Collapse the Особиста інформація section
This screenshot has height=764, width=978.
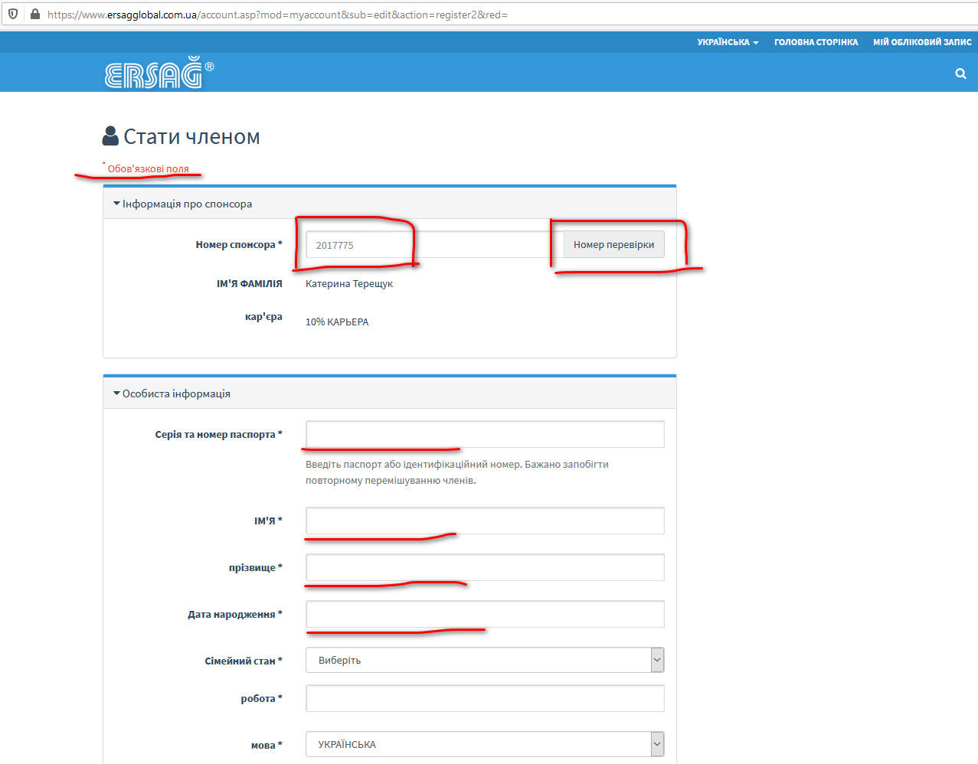(172, 393)
